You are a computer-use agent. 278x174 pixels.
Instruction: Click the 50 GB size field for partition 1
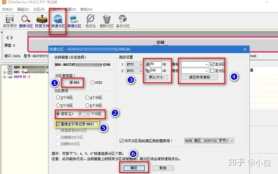(x=155, y=64)
